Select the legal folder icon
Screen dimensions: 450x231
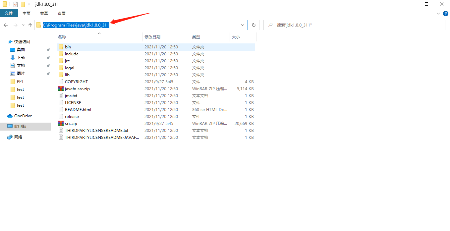click(x=61, y=68)
